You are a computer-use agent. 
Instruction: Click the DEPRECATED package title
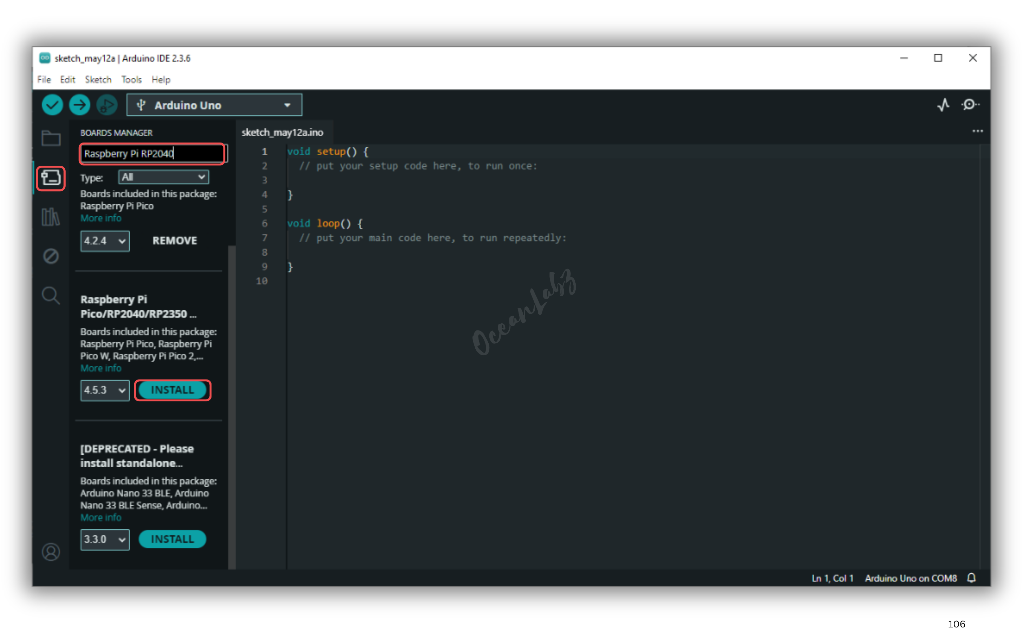point(137,456)
